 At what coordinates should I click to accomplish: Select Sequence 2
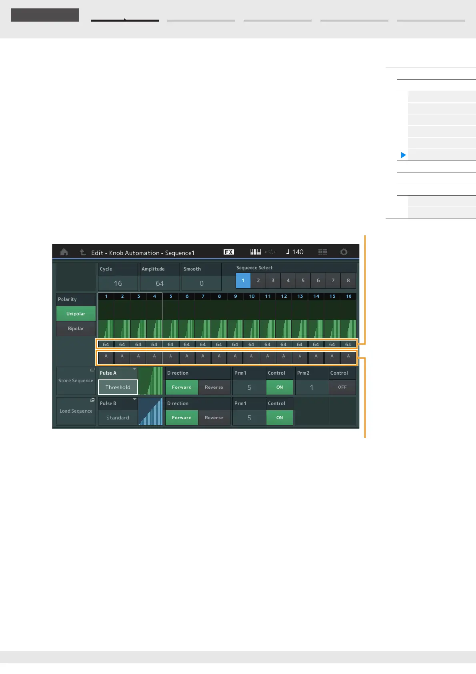click(258, 281)
